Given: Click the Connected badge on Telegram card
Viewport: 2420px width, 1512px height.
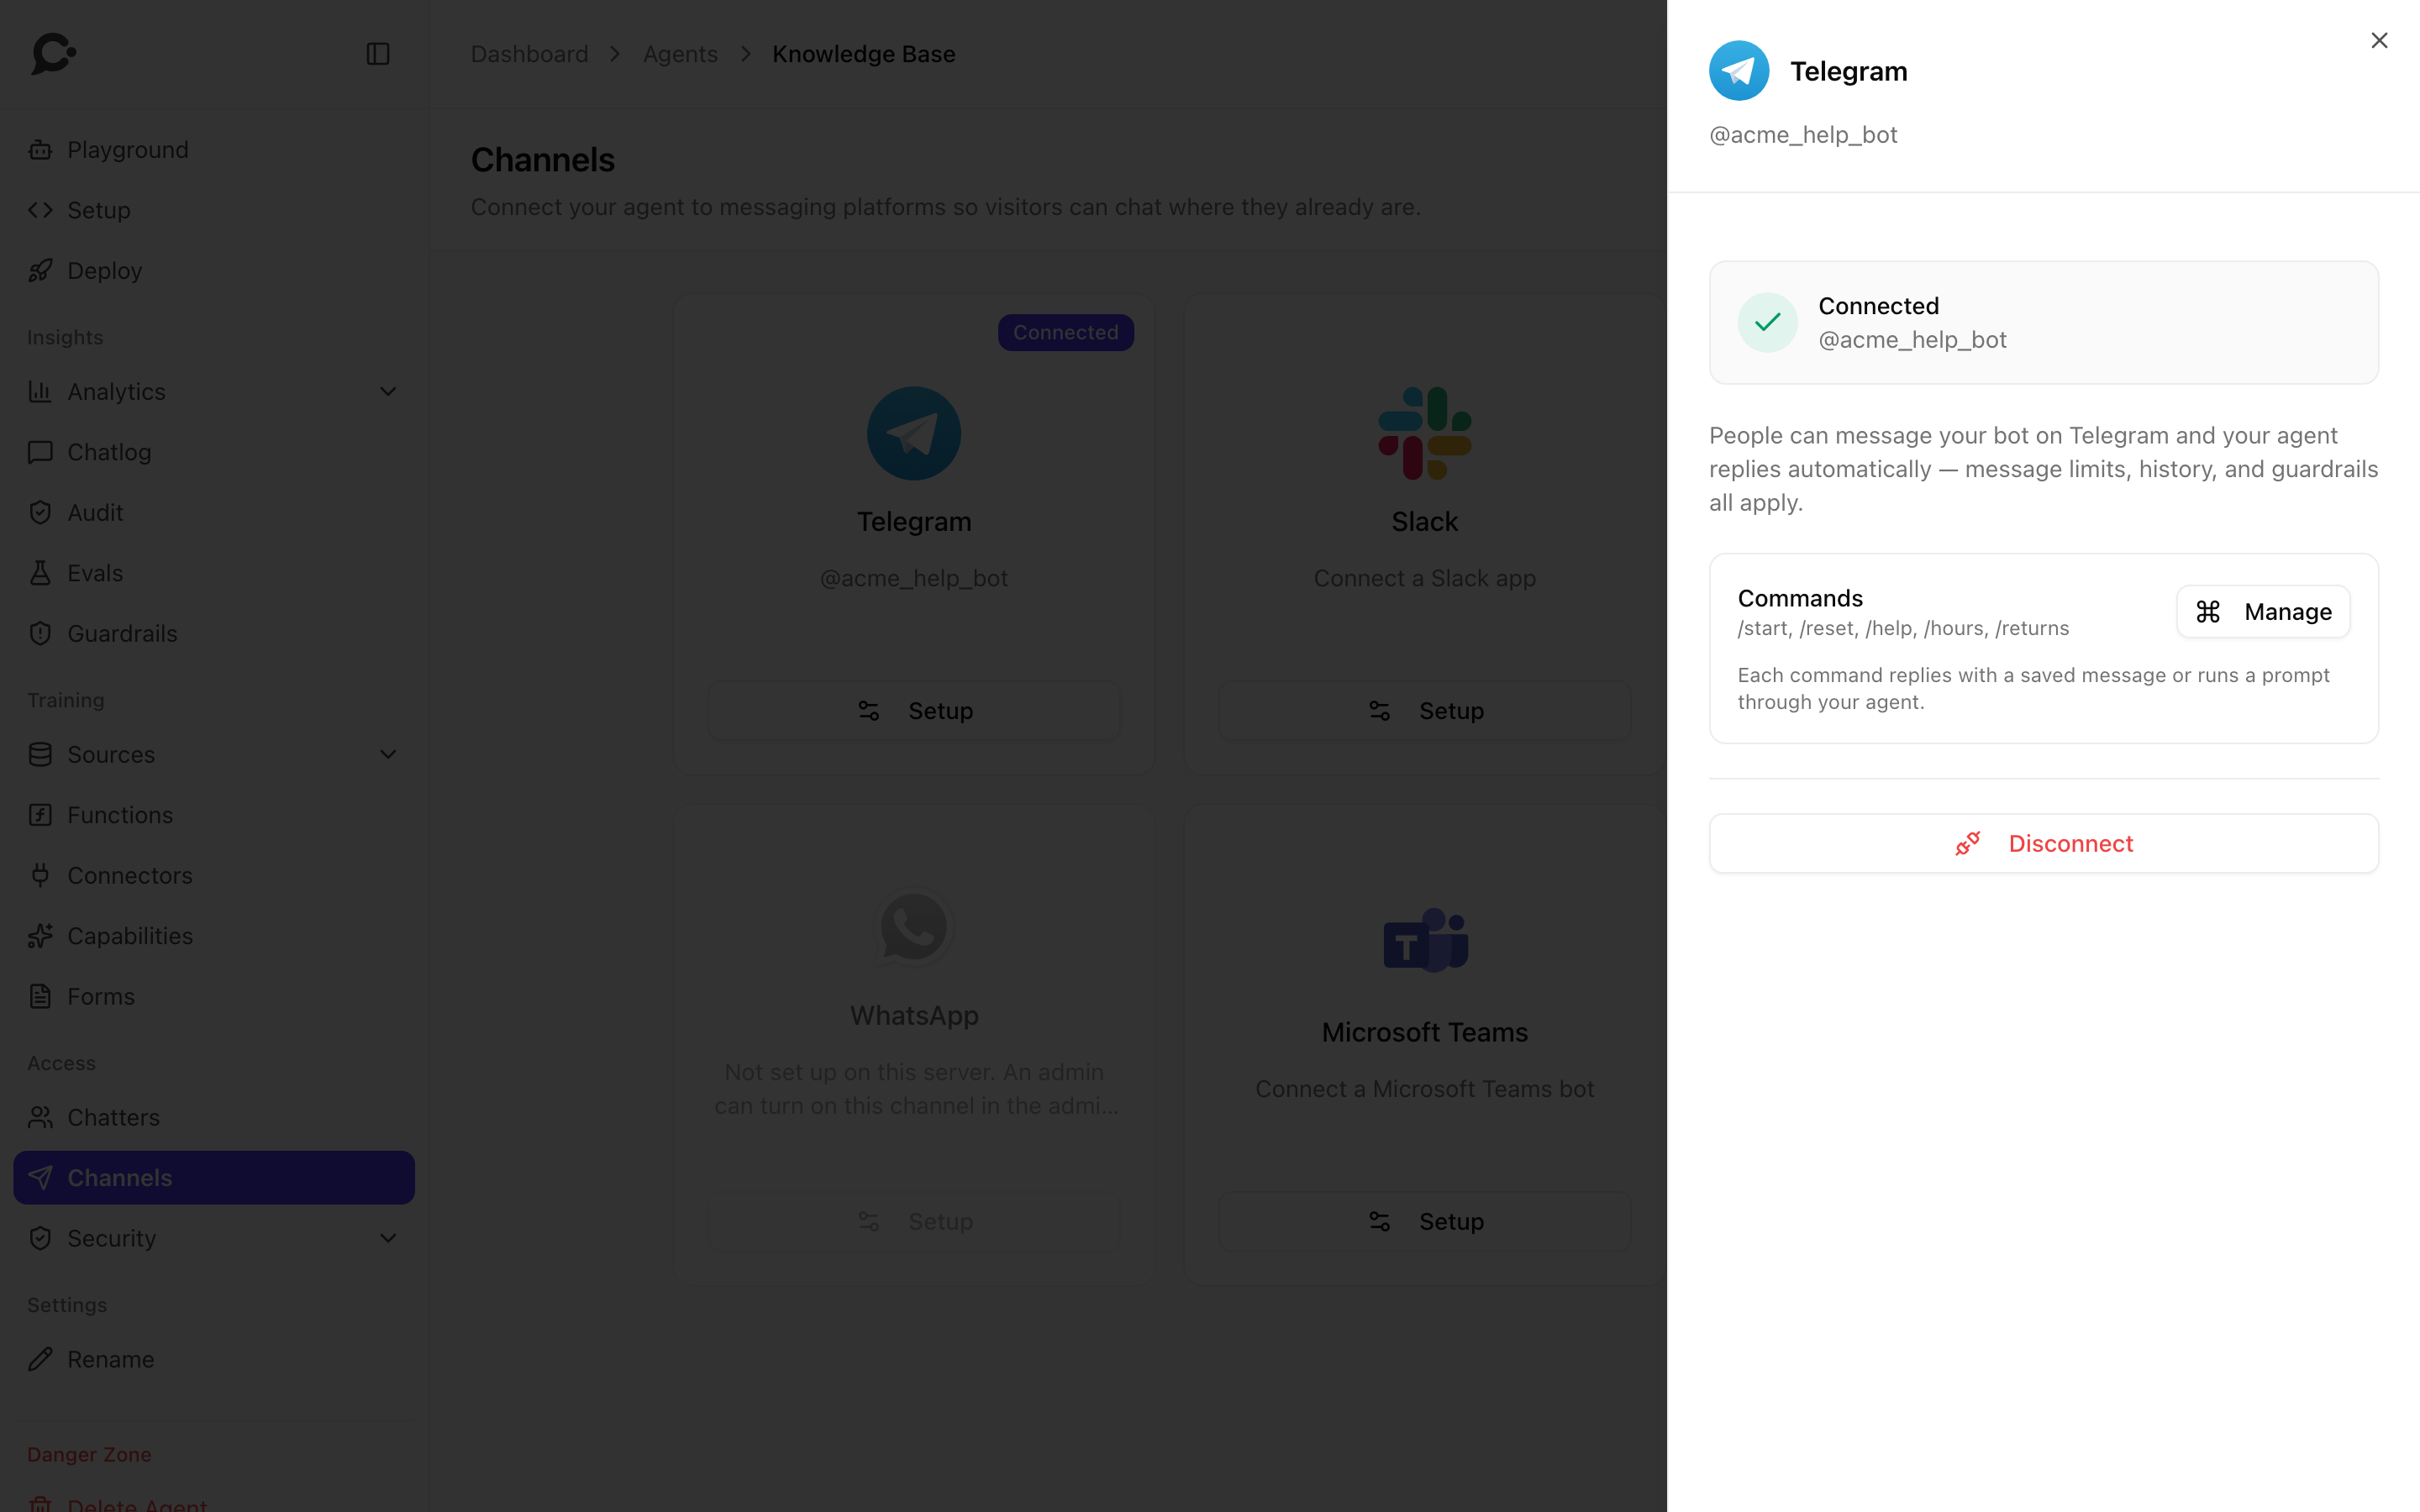Looking at the screenshot, I should tap(1066, 333).
